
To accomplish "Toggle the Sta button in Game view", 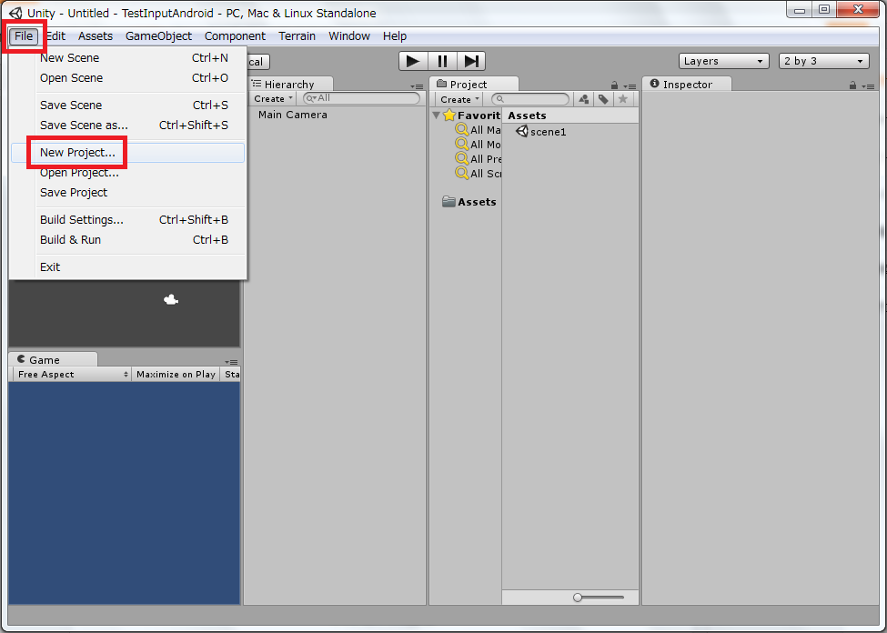I will click(x=231, y=375).
